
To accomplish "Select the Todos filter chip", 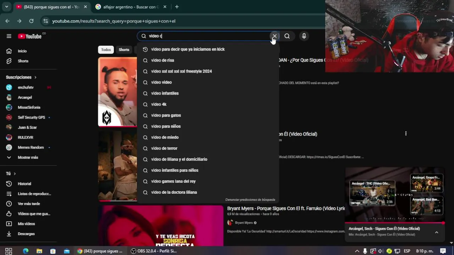I will [x=106, y=50].
